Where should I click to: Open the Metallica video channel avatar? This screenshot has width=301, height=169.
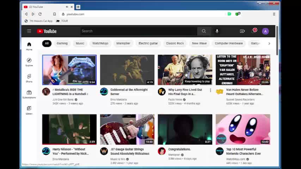click(x=46, y=92)
